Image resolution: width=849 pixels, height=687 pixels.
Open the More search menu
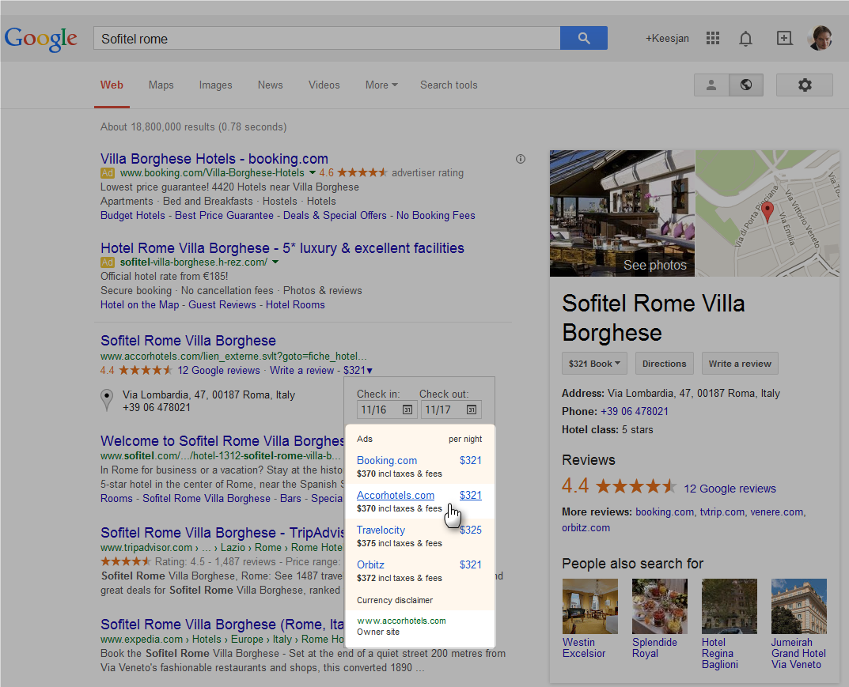point(381,85)
